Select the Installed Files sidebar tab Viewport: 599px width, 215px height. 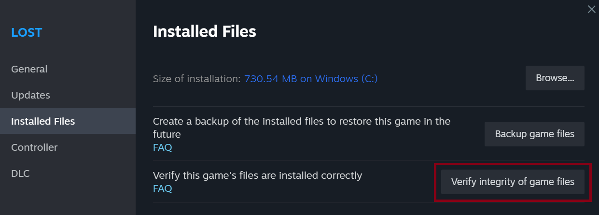(43, 121)
